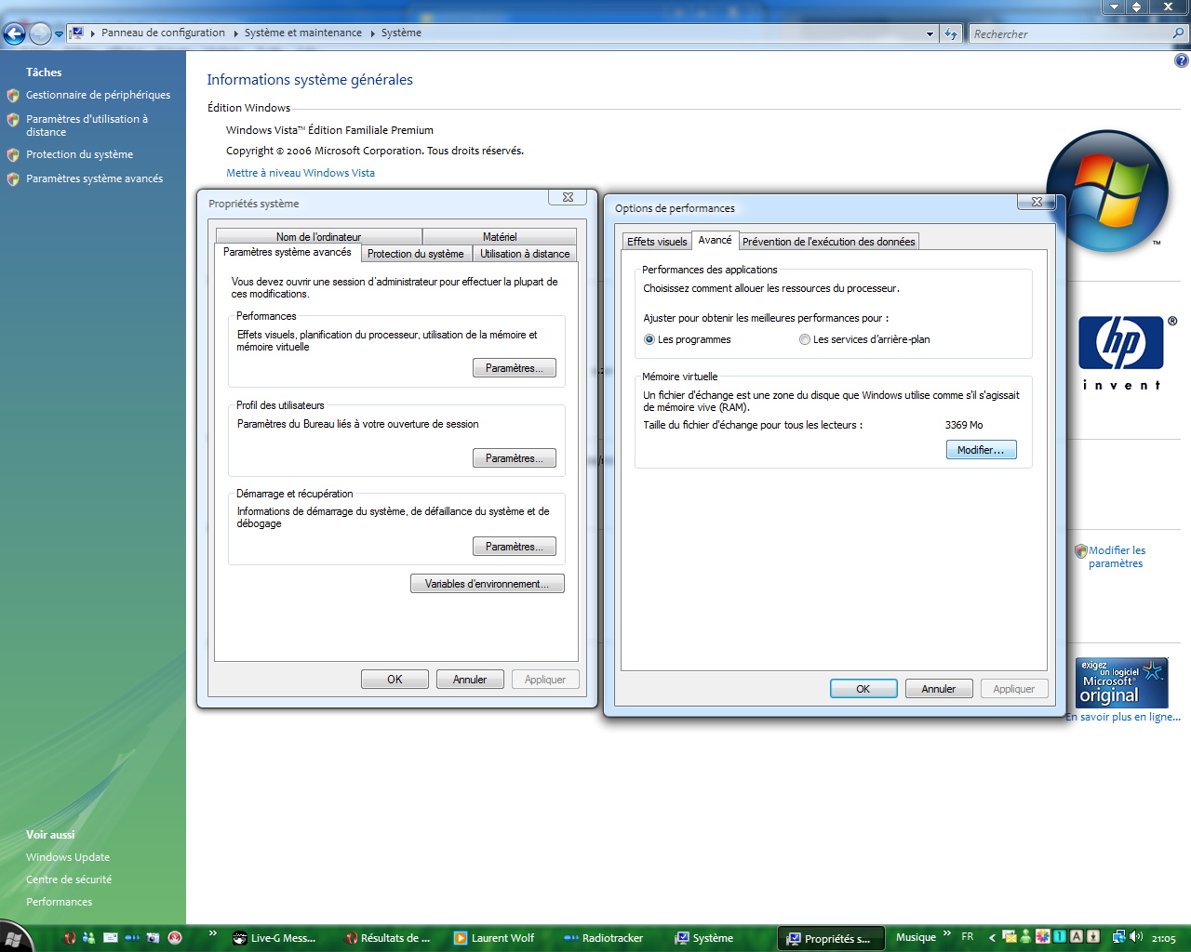
Task: Open the recent pages dropdown near Back
Action: tap(60, 34)
